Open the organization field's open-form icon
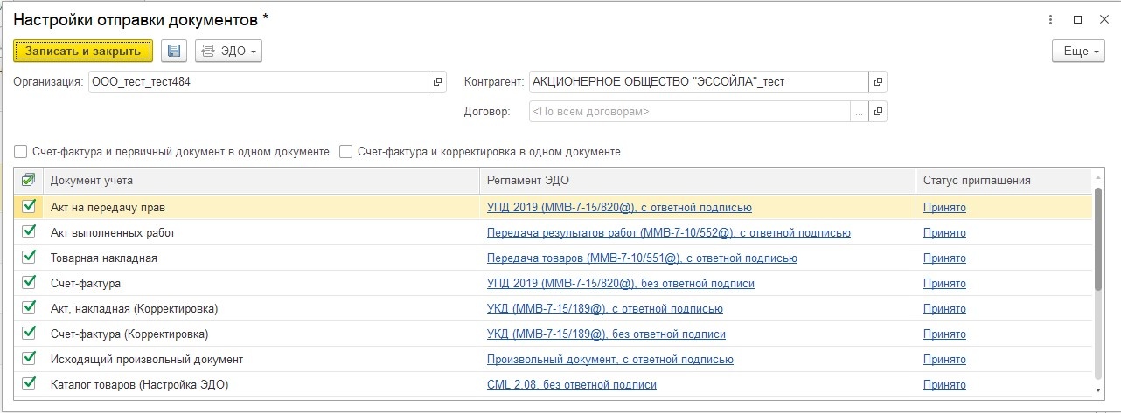The width and height of the screenshot is (1121, 413). 438,82
